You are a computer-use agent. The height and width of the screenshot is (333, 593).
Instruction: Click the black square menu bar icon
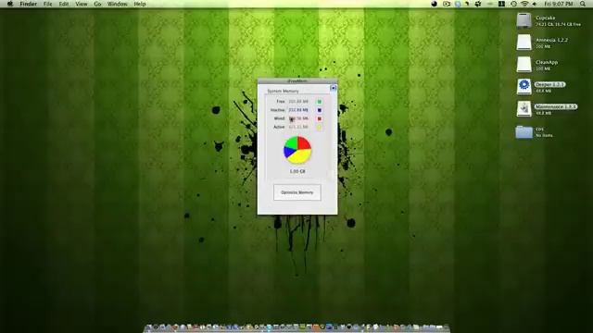click(501, 4)
